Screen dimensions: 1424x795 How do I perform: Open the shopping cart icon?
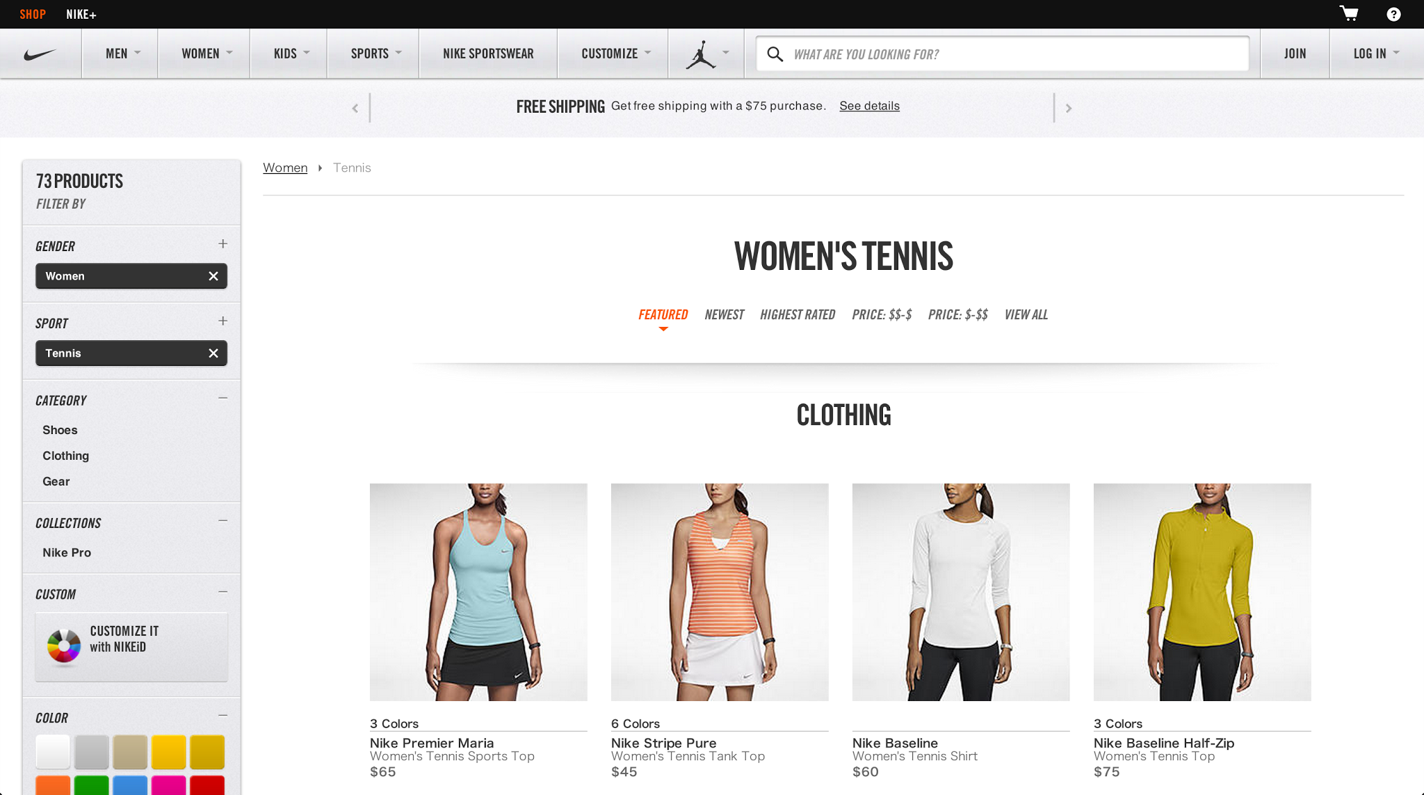point(1349,14)
